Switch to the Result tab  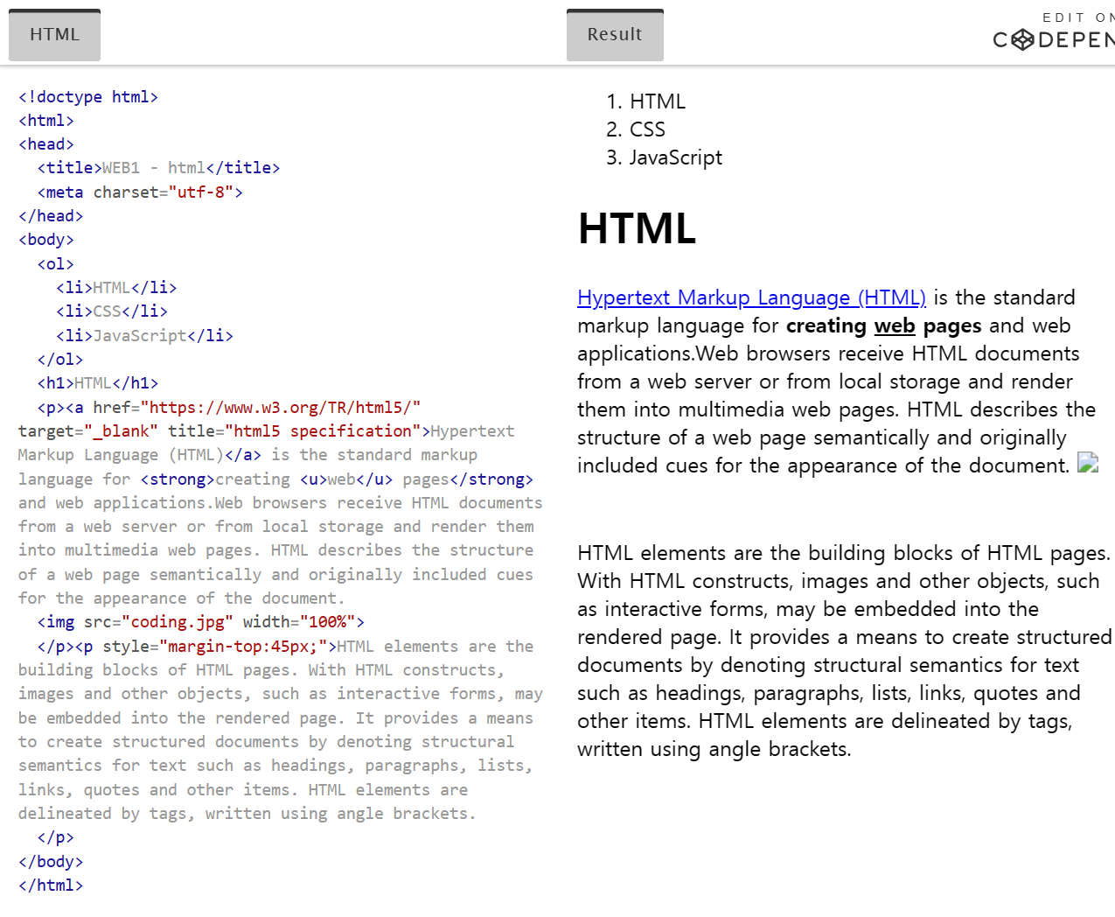point(615,34)
